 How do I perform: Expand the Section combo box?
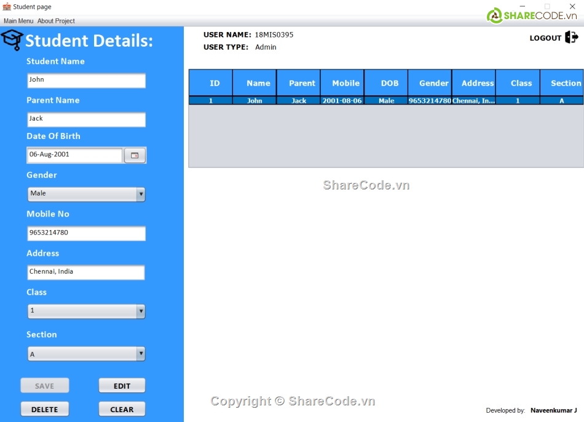point(141,354)
